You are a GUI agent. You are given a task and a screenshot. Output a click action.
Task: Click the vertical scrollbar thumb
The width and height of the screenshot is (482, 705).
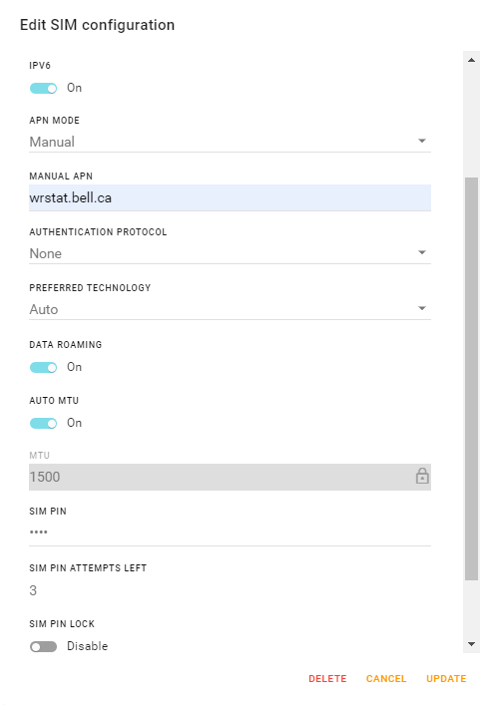click(471, 379)
